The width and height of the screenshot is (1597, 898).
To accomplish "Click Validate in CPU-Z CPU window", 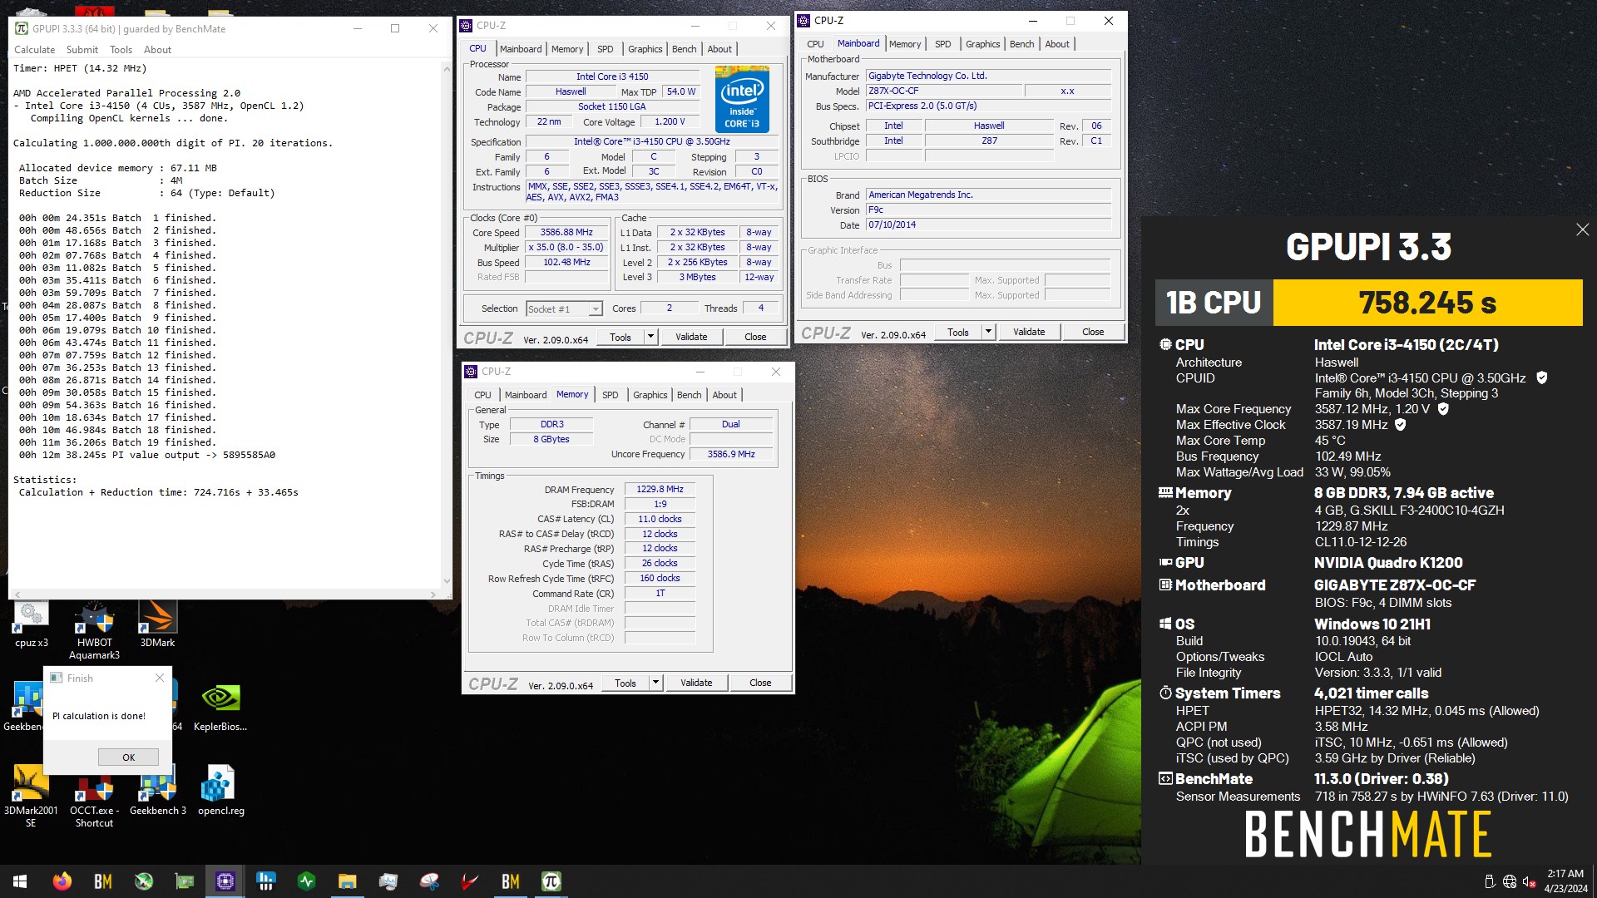I will pos(691,337).
